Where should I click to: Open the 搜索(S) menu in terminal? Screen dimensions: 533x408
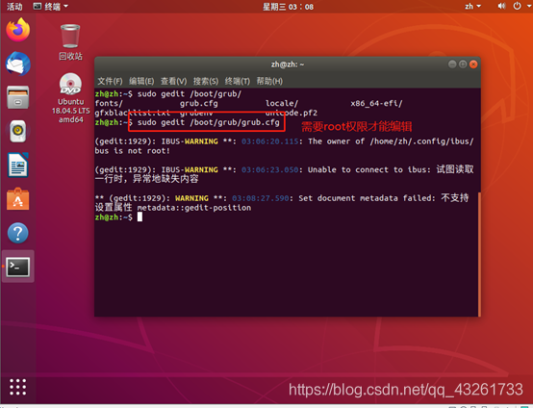pyautogui.click(x=206, y=81)
